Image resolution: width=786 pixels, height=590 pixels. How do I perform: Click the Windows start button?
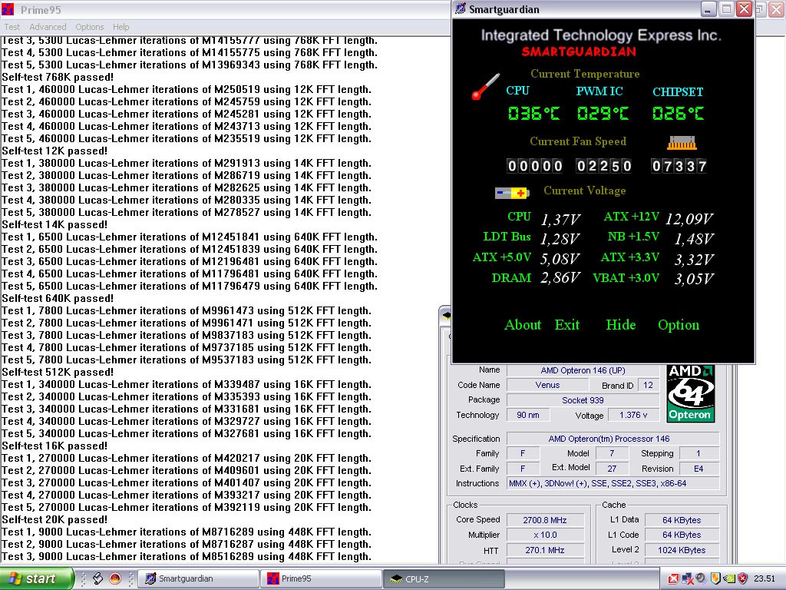[37, 578]
